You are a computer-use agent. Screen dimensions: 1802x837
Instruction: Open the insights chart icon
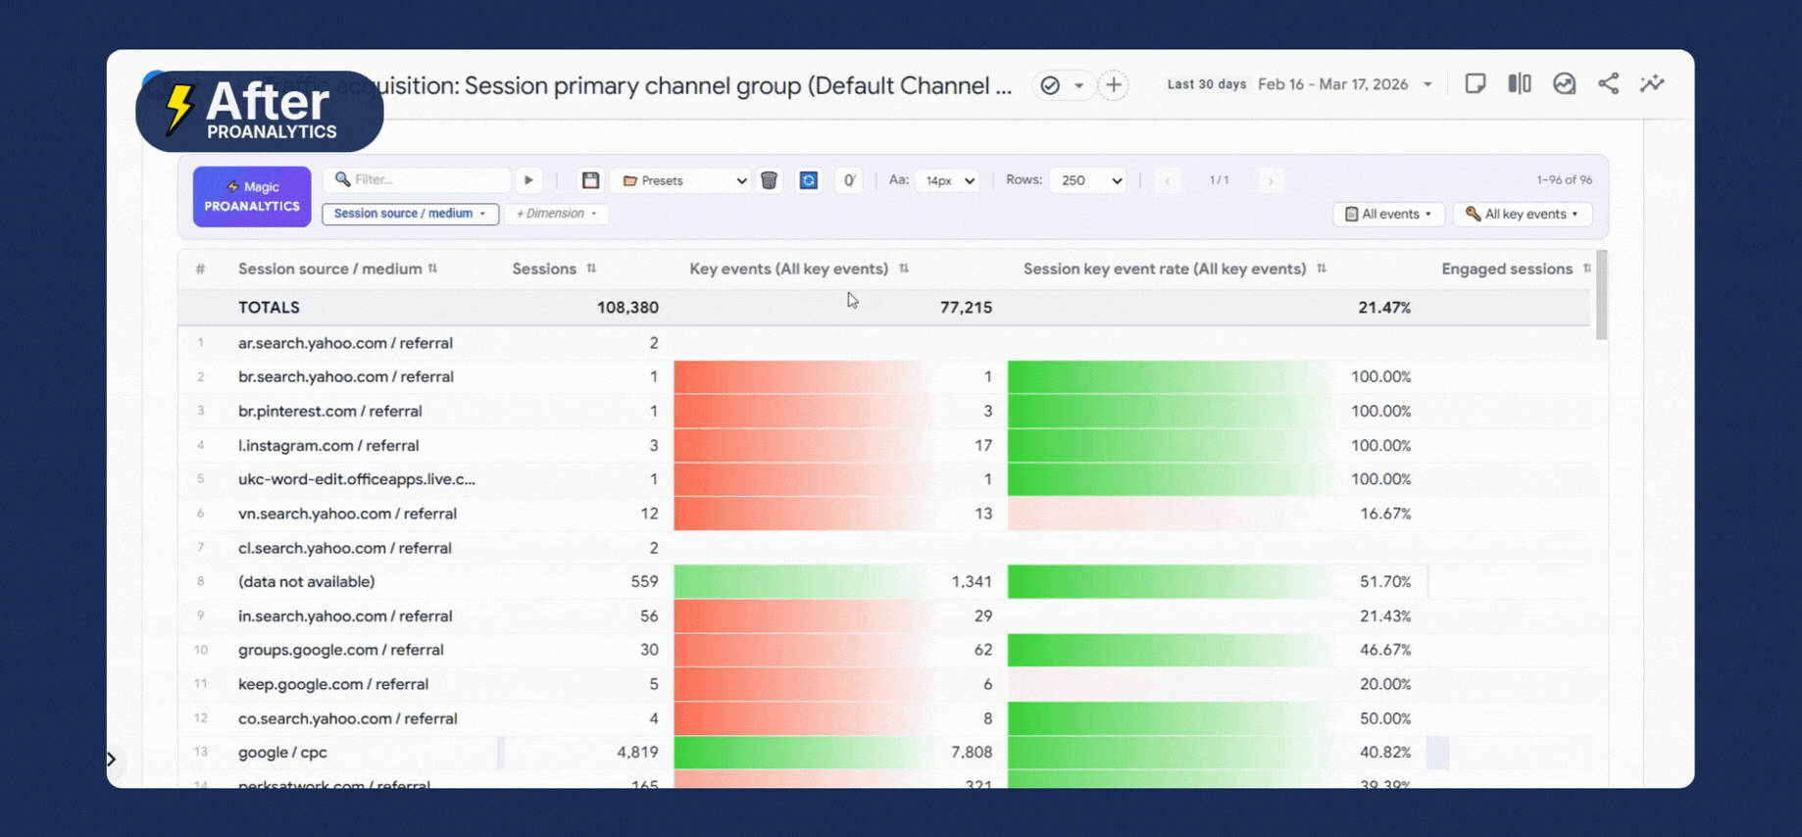pos(1564,84)
